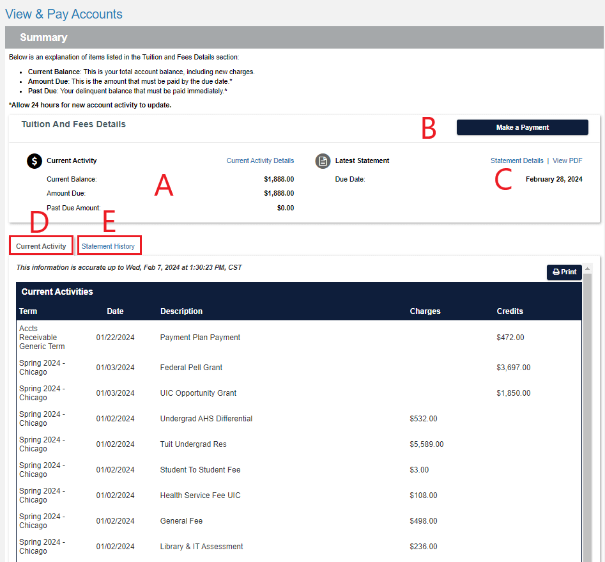The image size is (605, 562).
Task: Click the General Fee description
Action: (181, 520)
